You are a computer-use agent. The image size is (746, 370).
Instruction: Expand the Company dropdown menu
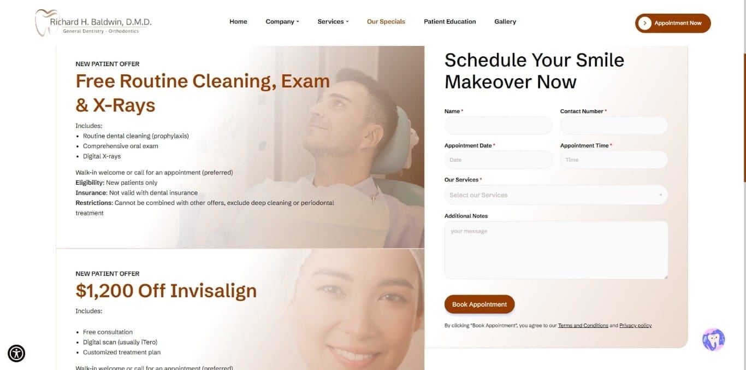click(282, 22)
